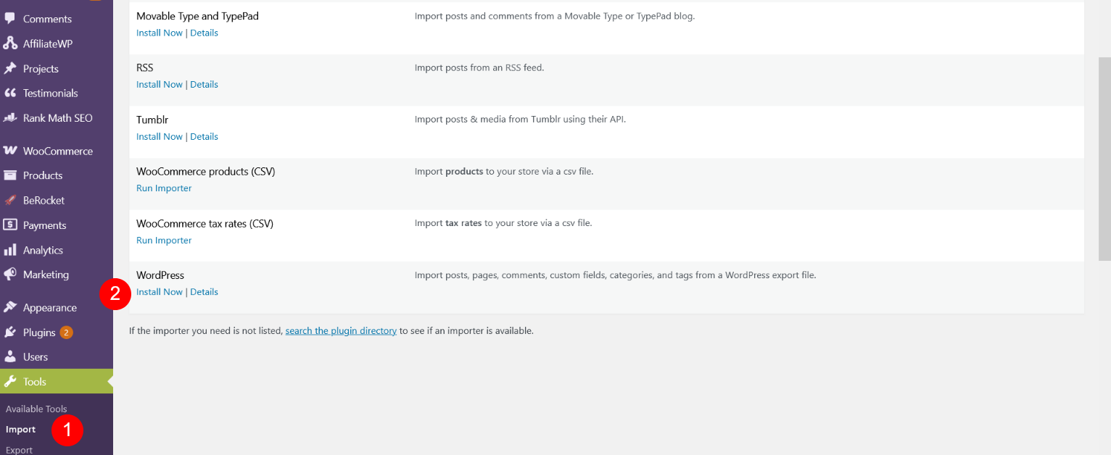
Task: Open the Export submenu item
Action: pos(19,450)
